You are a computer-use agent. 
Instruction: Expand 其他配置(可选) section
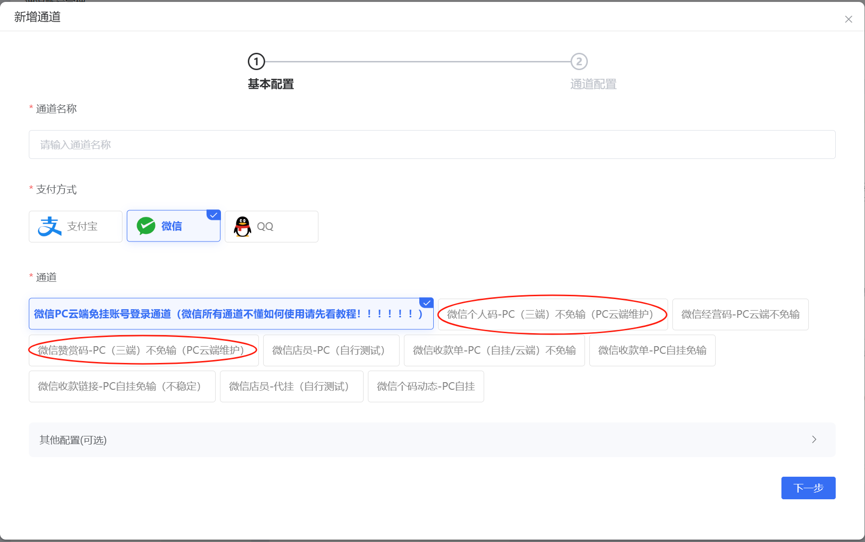point(432,440)
